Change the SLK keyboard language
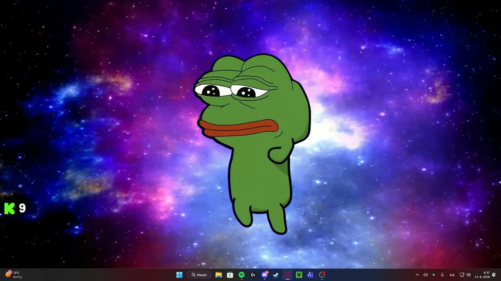 coord(452,275)
